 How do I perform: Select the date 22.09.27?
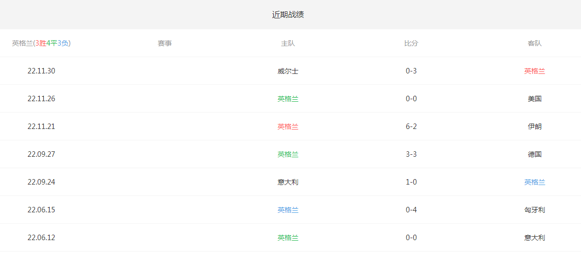tap(41, 154)
